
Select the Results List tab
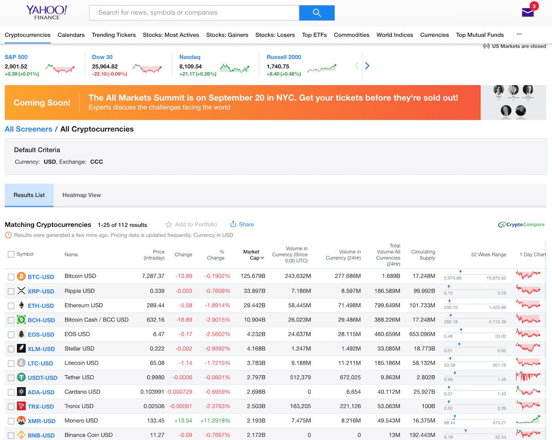tap(29, 195)
